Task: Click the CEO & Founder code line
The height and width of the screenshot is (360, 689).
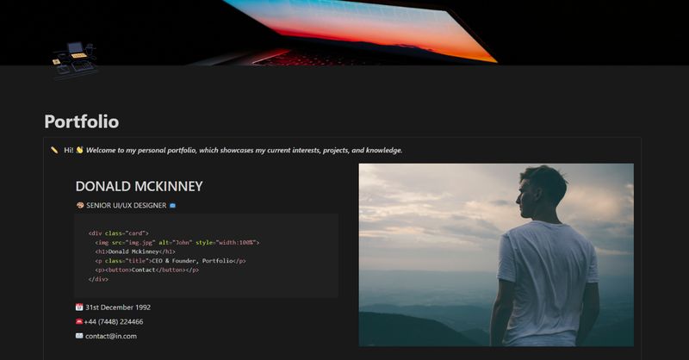Action: [171, 261]
